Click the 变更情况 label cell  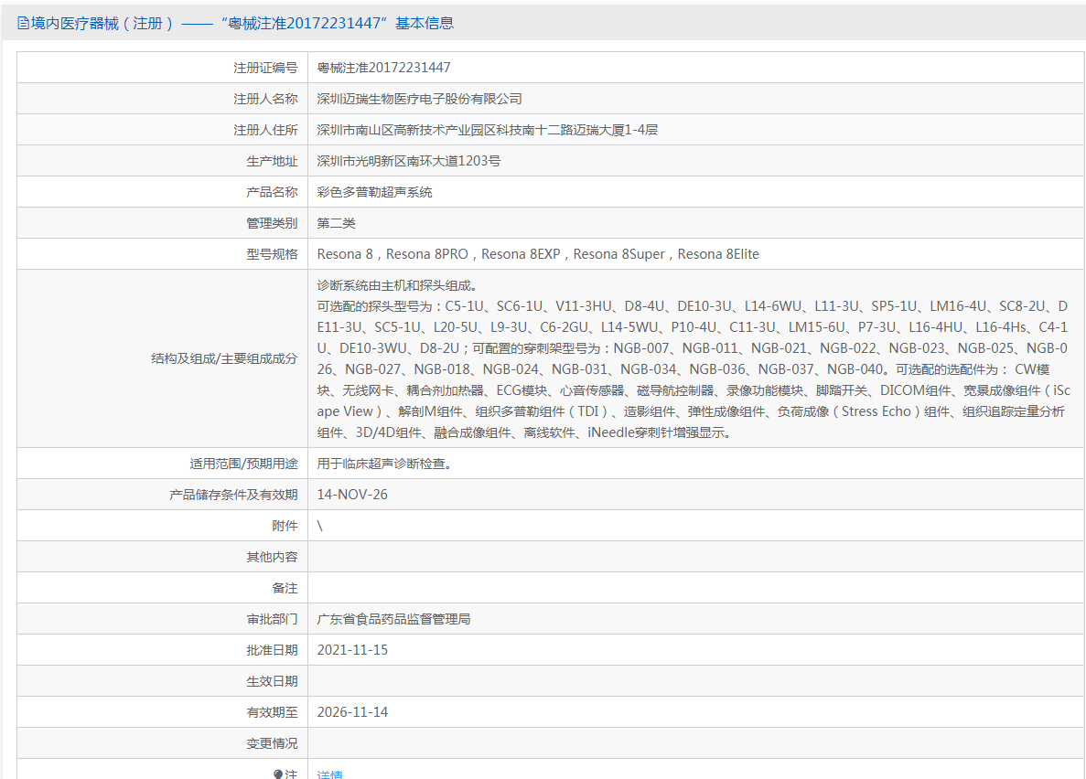pyautogui.click(x=163, y=743)
